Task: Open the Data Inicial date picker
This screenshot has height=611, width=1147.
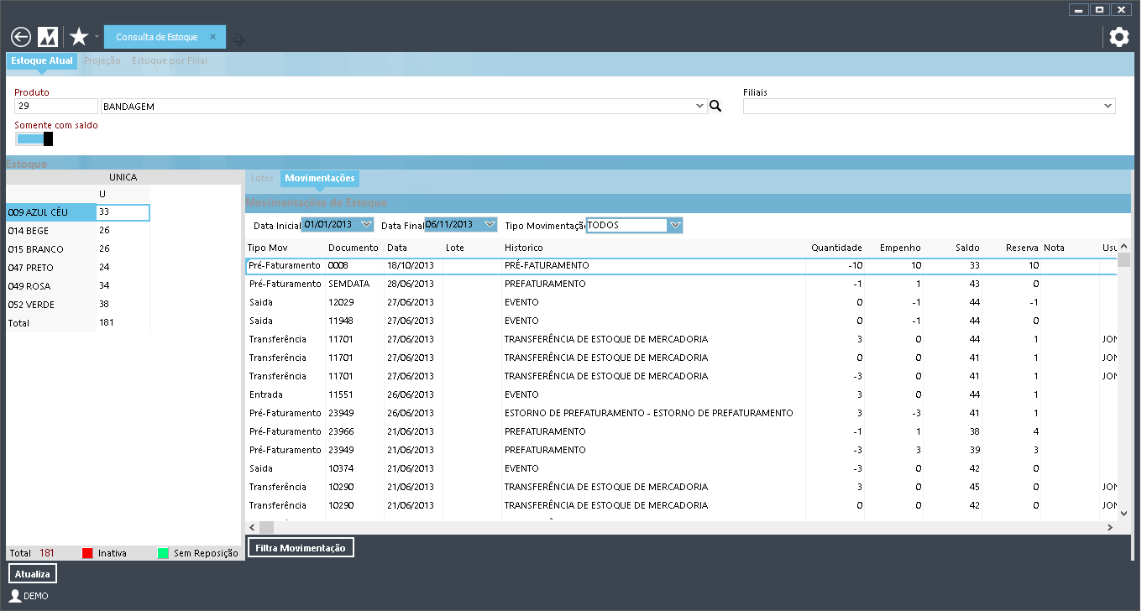Action: pos(365,225)
